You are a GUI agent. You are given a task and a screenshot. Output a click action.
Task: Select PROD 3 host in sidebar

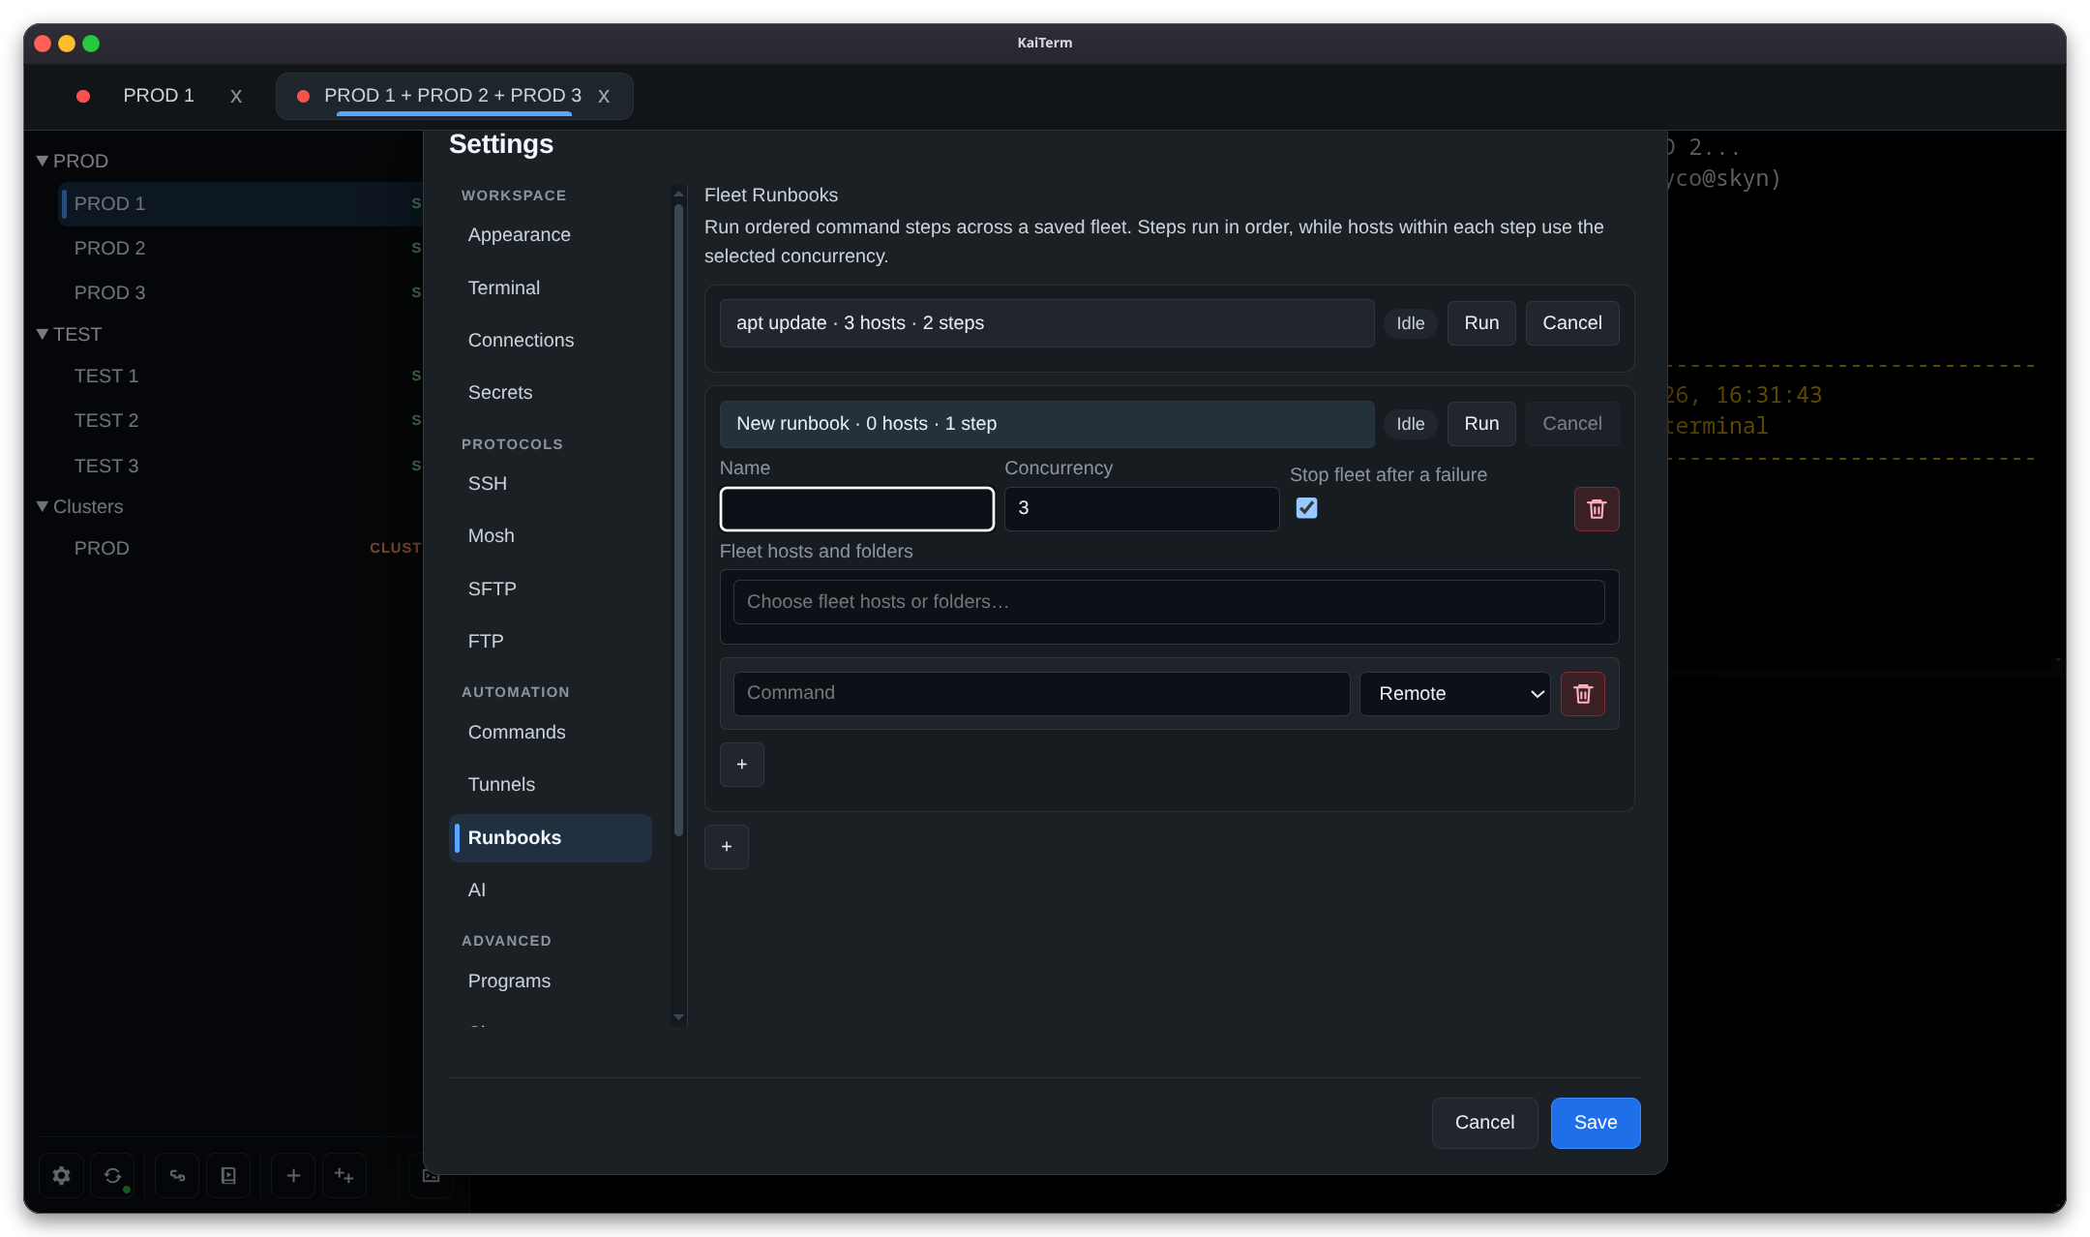click(240, 293)
